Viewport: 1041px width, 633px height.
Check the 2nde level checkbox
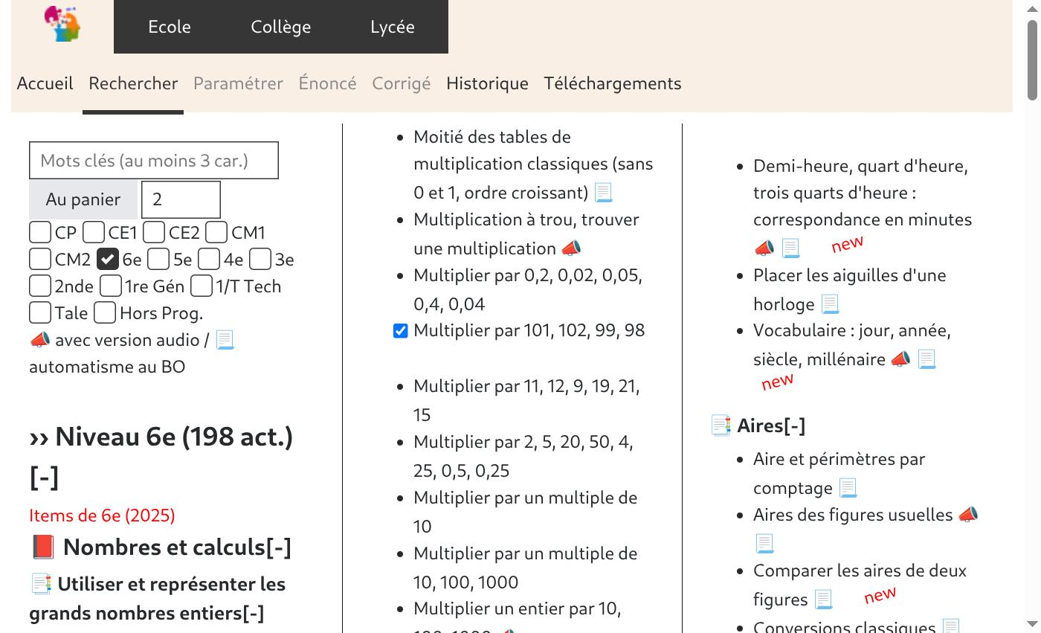(x=40, y=286)
